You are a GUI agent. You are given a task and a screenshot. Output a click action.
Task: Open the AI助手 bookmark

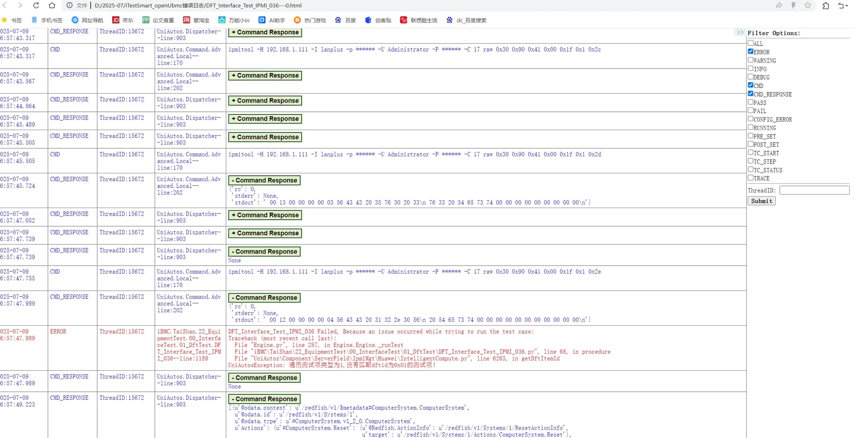[272, 20]
